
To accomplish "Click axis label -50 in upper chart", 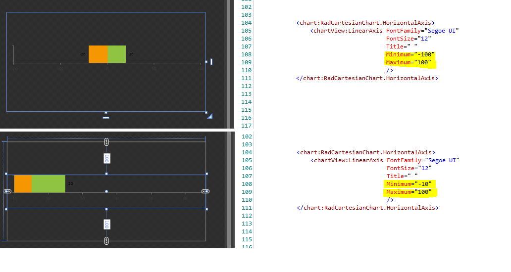I will point(60,69).
